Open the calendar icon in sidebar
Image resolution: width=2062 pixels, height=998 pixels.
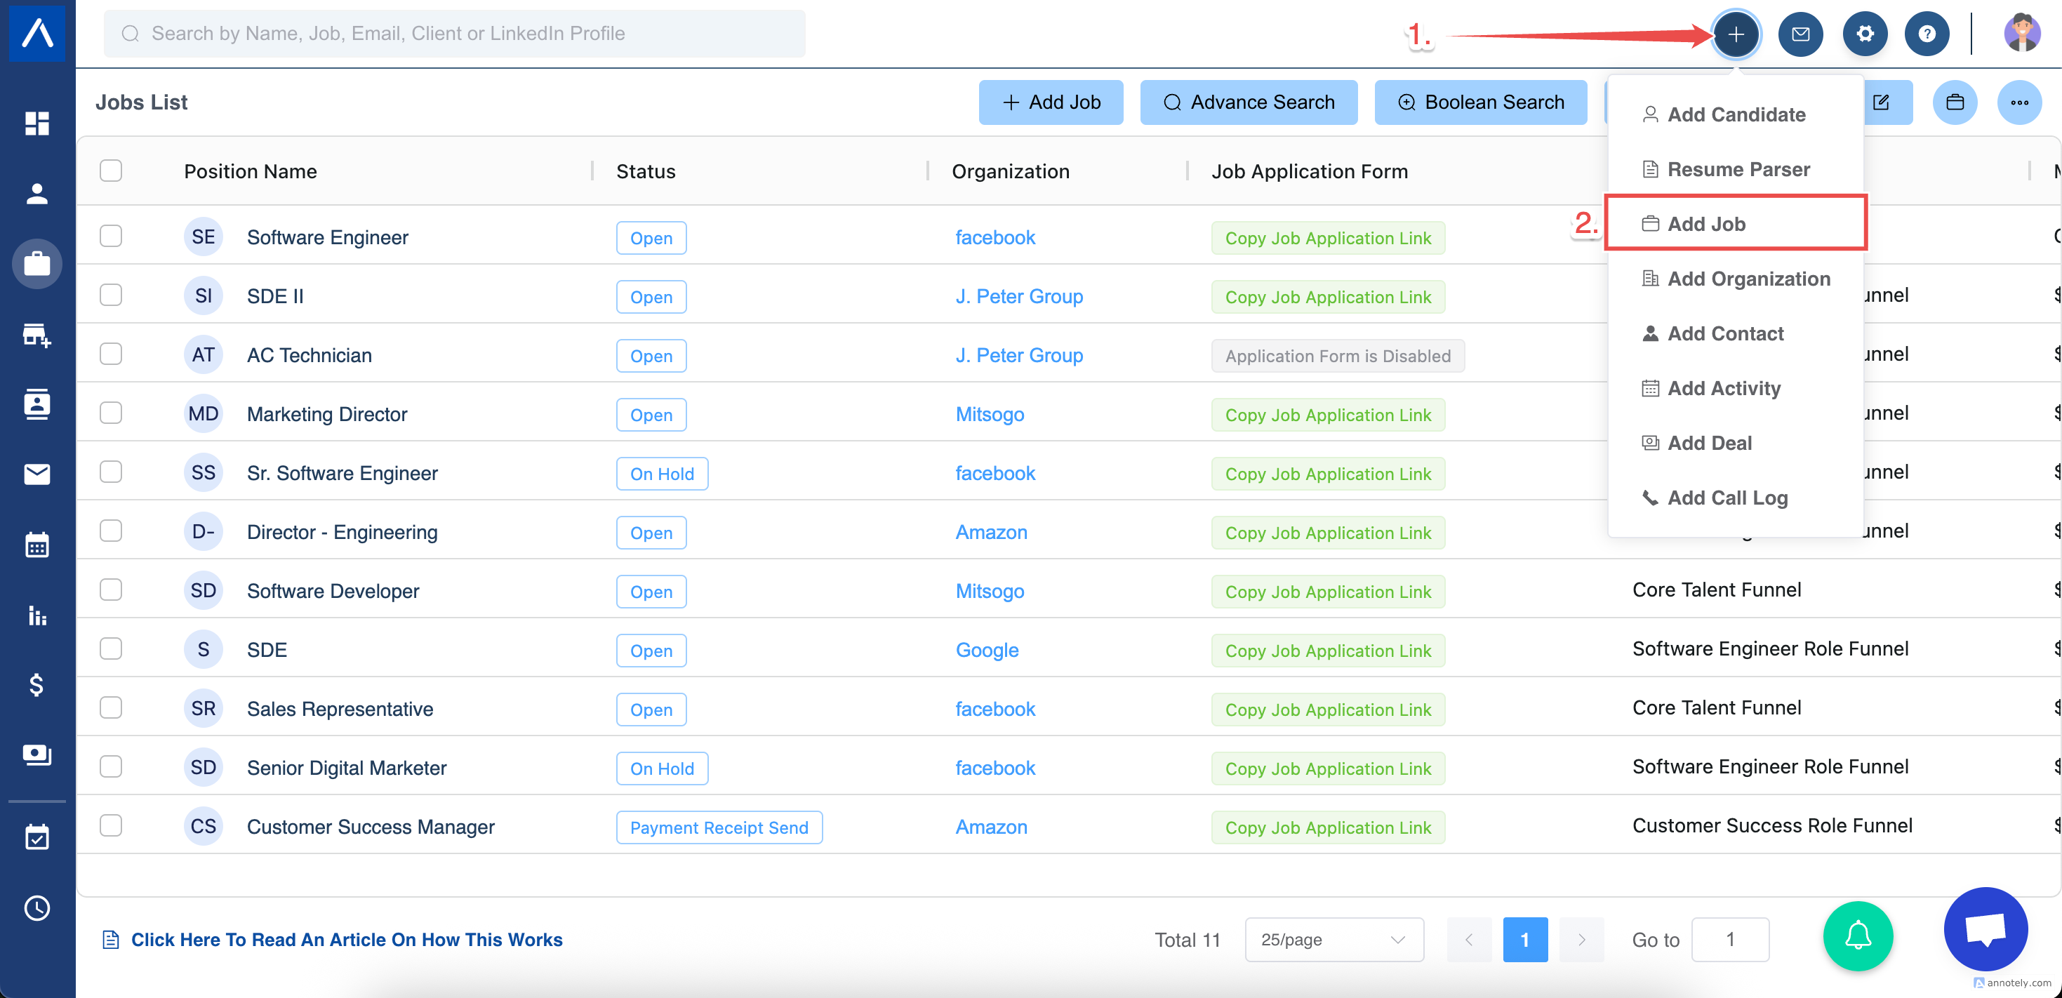(x=36, y=545)
